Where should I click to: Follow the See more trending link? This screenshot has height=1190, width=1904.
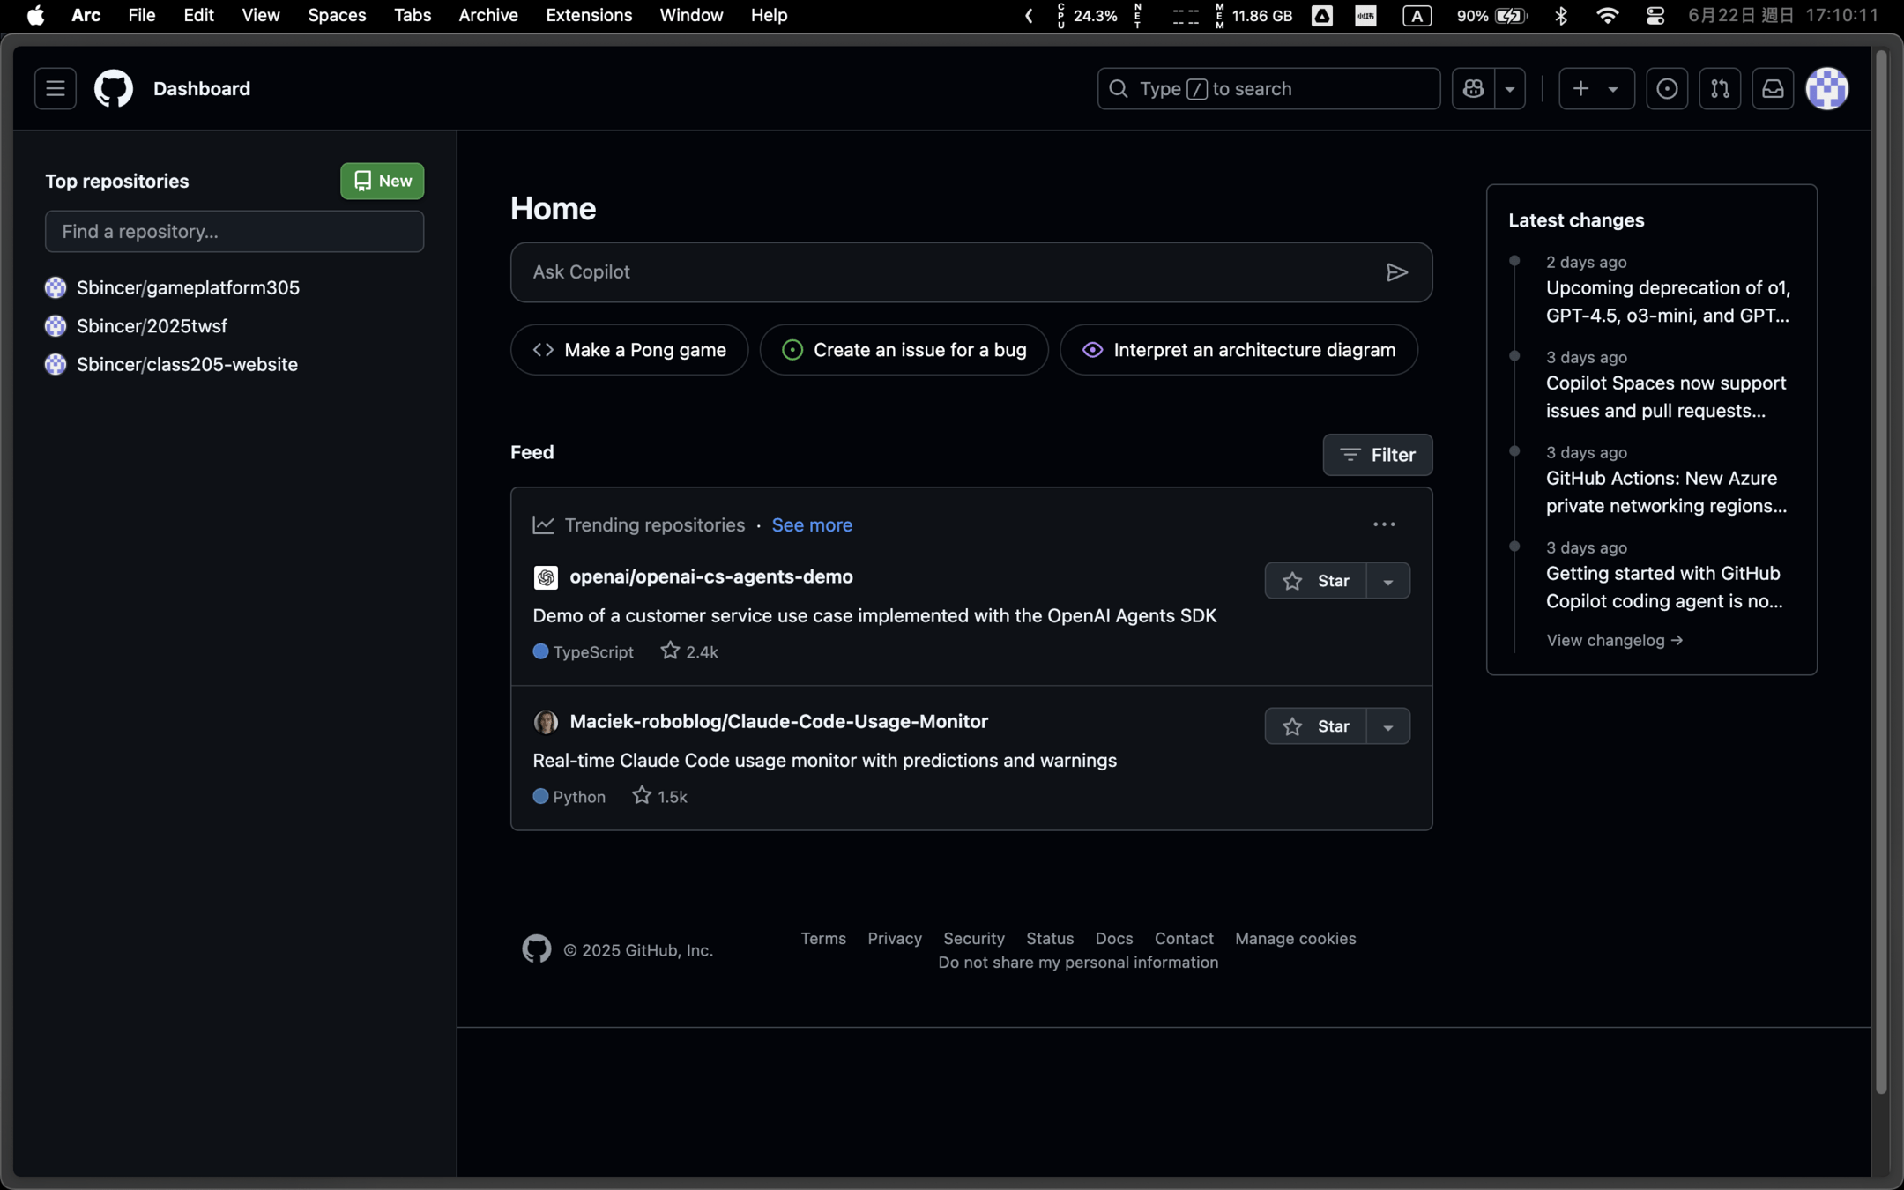click(x=811, y=524)
